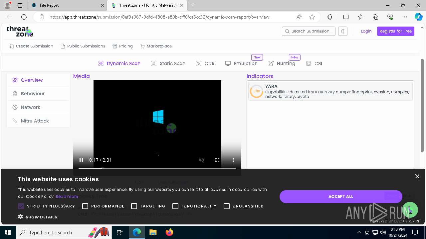View site information lock icon

[42, 17]
